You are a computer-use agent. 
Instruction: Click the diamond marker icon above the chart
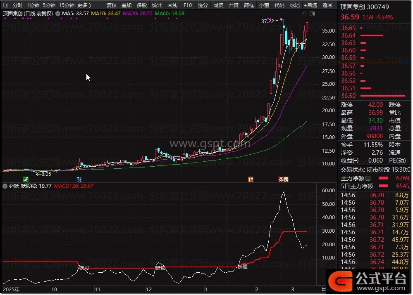tap(305, 14)
